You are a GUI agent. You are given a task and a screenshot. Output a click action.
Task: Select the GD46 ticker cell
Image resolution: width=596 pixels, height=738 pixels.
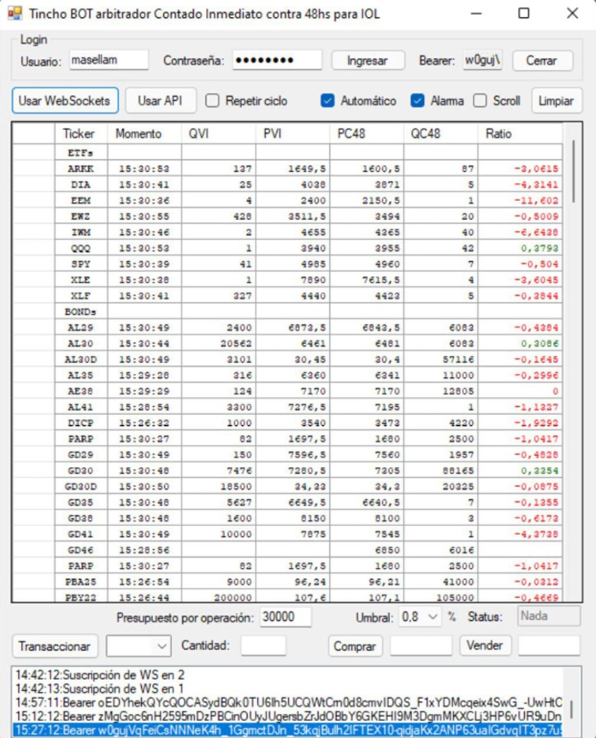[81, 550]
